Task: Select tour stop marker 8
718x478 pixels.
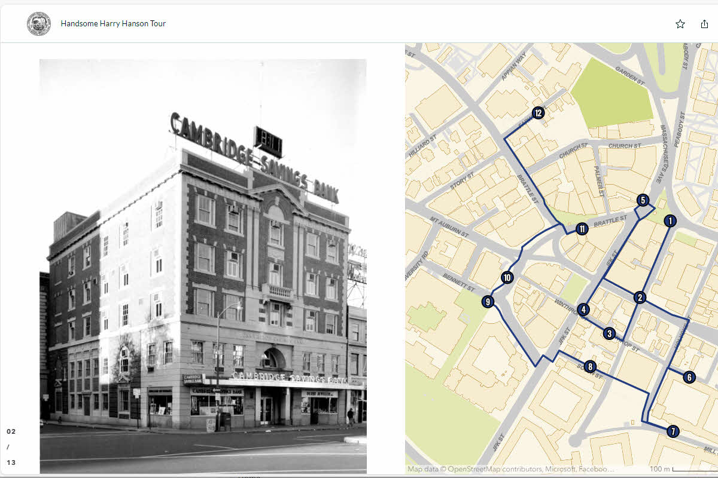Action: [x=591, y=367]
